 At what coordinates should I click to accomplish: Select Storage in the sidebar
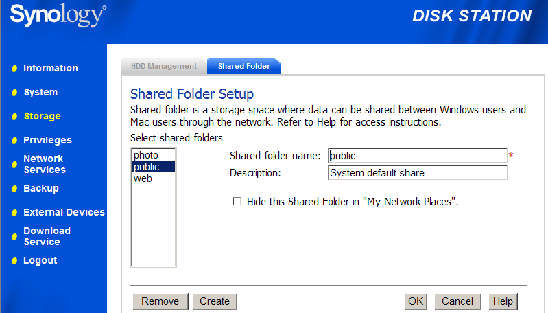pos(42,116)
